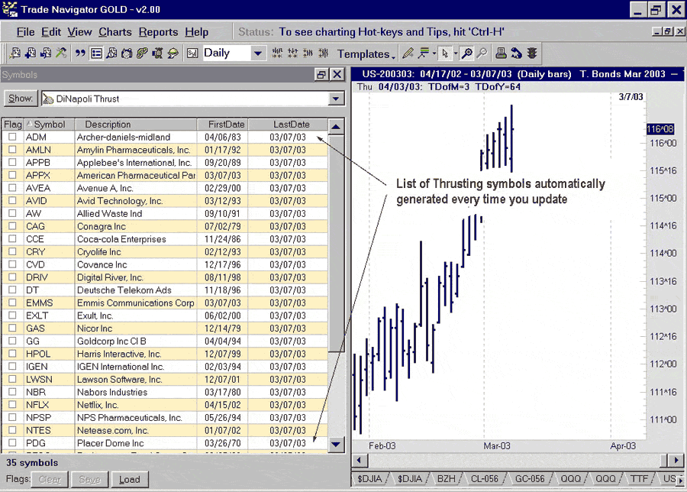Check the NFLX row flag box

[12, 404]
